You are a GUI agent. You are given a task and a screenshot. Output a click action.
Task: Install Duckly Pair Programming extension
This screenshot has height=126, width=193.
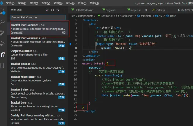[x=61, y=123]
